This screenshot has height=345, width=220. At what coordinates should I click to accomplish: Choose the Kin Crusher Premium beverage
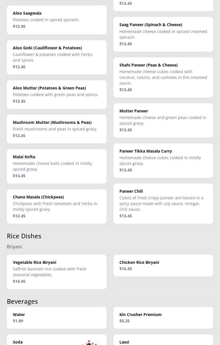163,317
